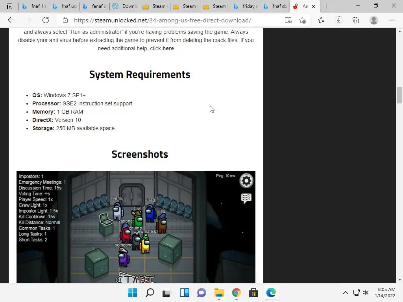
Task: Click the disabled forward navigation arrow
Action: point(28,20)
